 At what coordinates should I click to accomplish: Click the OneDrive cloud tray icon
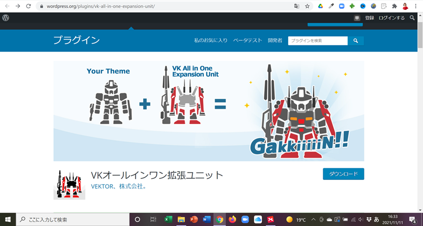tap(329, 220)
